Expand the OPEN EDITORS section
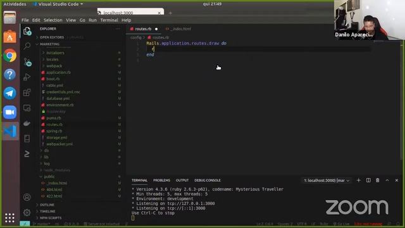 point(52,37)
